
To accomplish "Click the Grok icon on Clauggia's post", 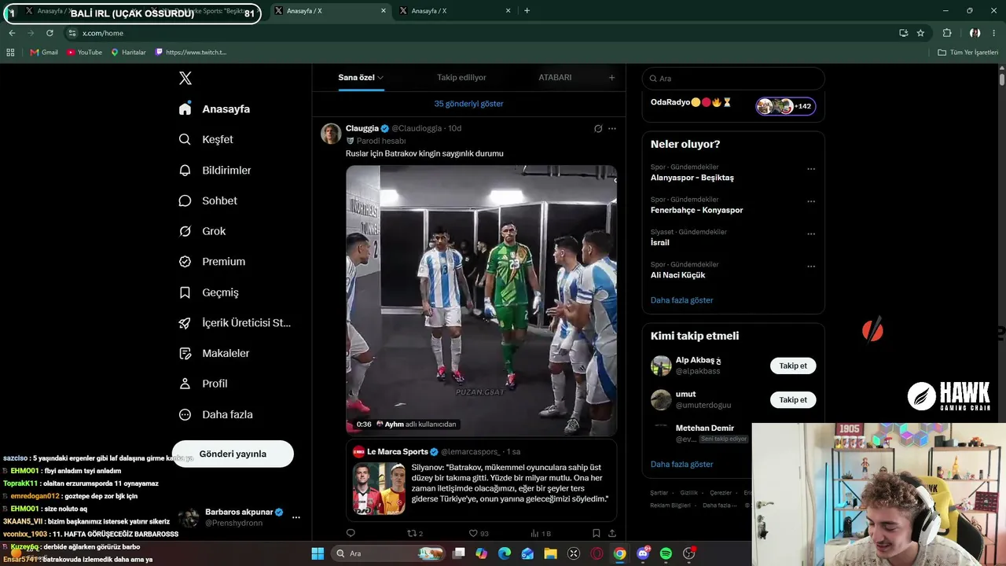I will [x=598, y=129].
